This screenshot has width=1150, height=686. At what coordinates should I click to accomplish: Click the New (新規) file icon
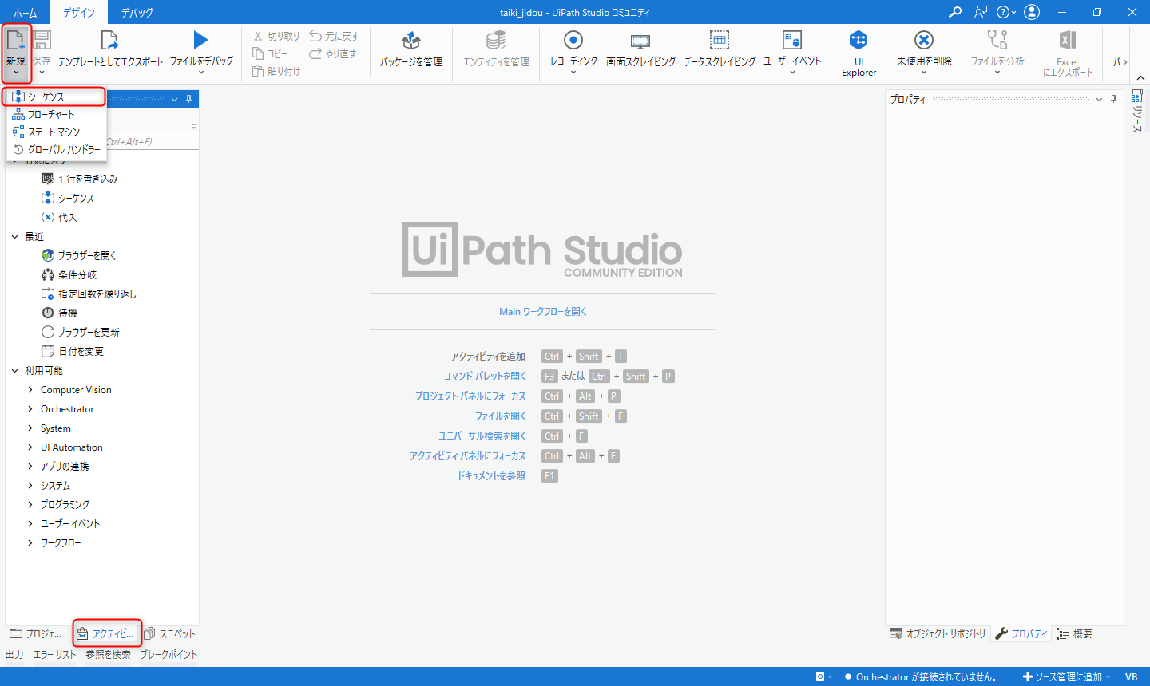pyautogui.click(x=16, y=40)
